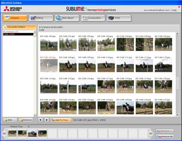Click the Remove All button
Image resolution: width=182 pixels, height=141 pixels.
pyautogui.click(x=165, y=136)
